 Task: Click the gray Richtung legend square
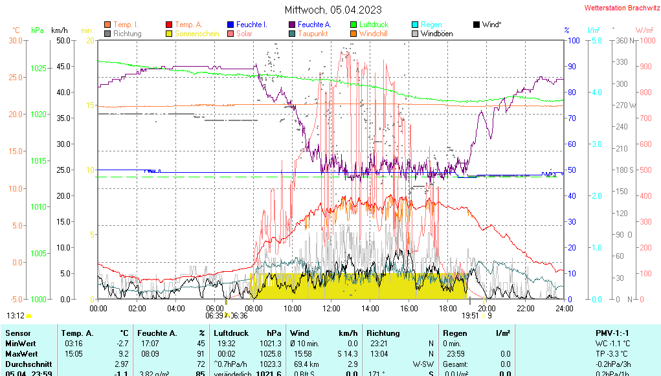tap(107, 34)
